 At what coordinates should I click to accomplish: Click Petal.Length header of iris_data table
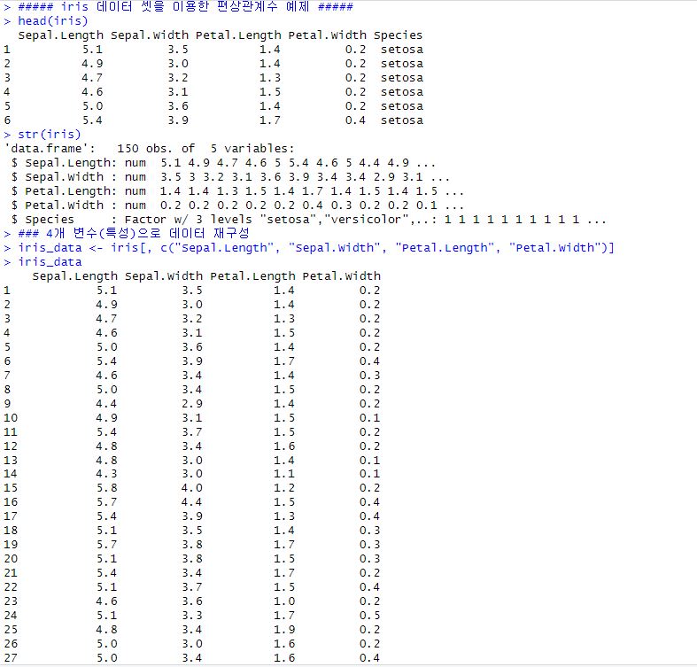click(x=252, y=276)
